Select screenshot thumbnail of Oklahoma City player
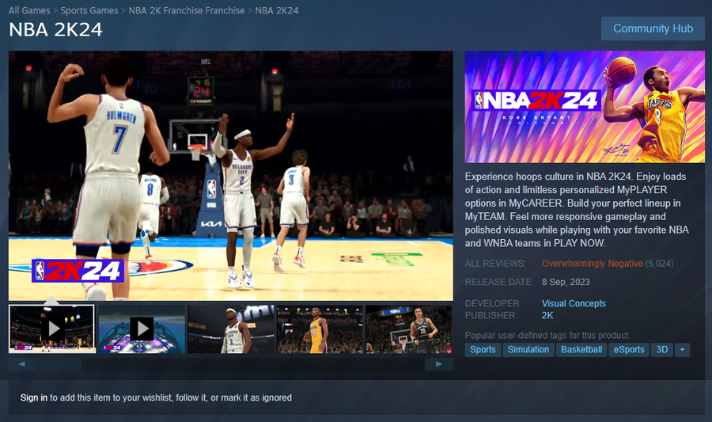Screen dimensions: 712x422 tap(231, 329)
